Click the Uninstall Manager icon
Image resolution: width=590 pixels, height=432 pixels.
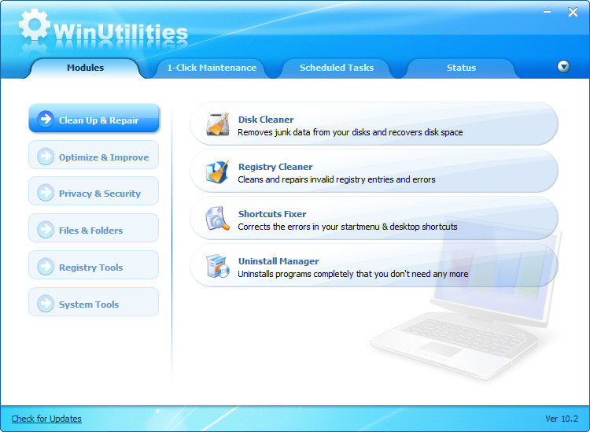click(218, 267)
